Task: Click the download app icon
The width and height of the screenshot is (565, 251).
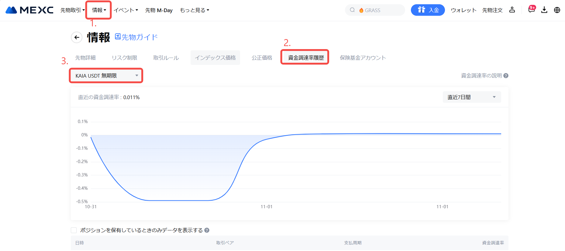Action: click(544, 10)
